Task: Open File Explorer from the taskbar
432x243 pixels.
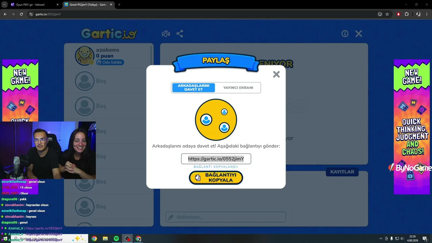Action: tap(105, 239)
